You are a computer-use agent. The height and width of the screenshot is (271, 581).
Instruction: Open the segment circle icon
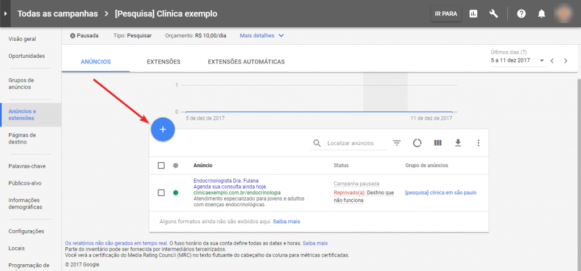click(417, 143)
